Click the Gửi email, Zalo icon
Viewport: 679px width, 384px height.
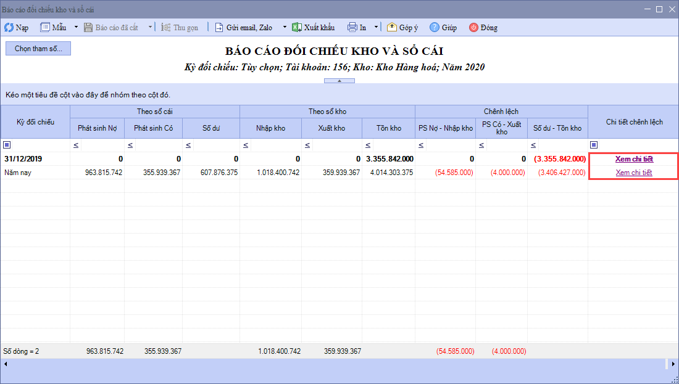click(219, 28)
